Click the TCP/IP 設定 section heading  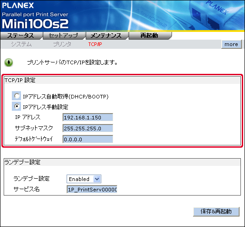click(x=20, y=80)
